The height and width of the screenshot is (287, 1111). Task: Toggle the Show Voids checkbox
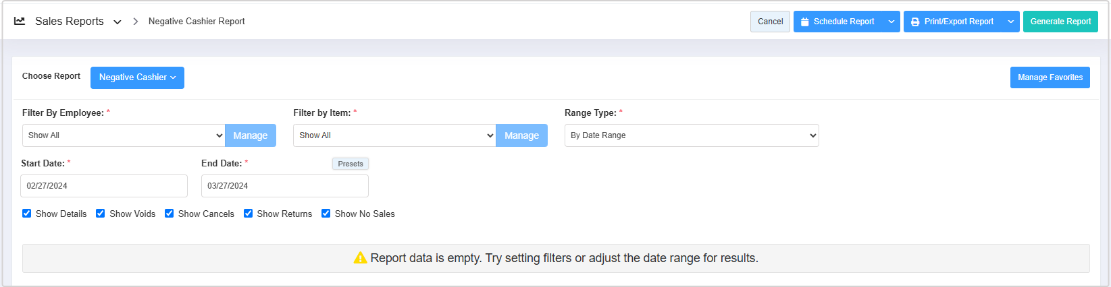point(101,214)
